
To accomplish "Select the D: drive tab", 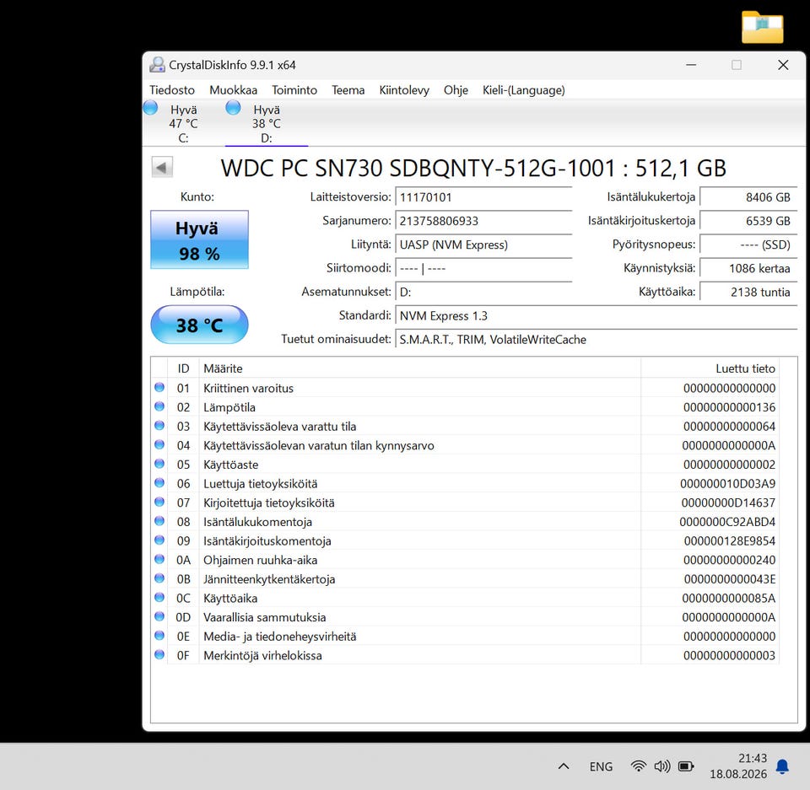I will 267,123.
